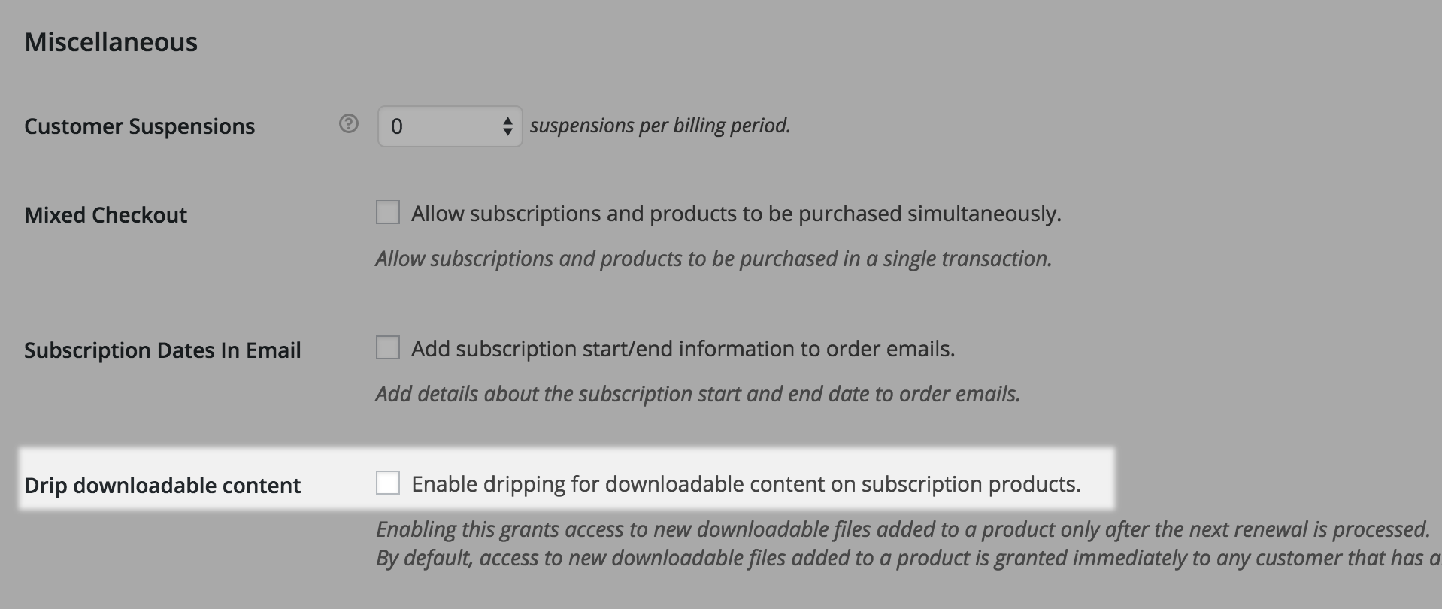Toggle the checkbox beside Allow subscriptions and products
The height and width of the screenshot is (609, 1442).
click(x=388, y=213)
